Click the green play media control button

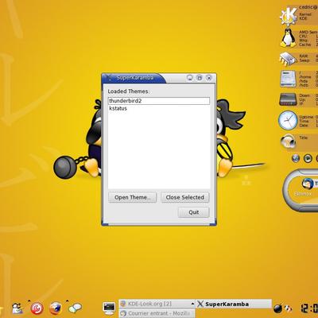coord(308,158)
